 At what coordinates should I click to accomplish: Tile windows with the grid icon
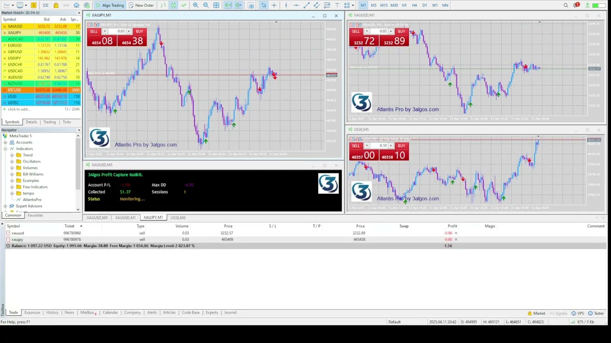216,5
